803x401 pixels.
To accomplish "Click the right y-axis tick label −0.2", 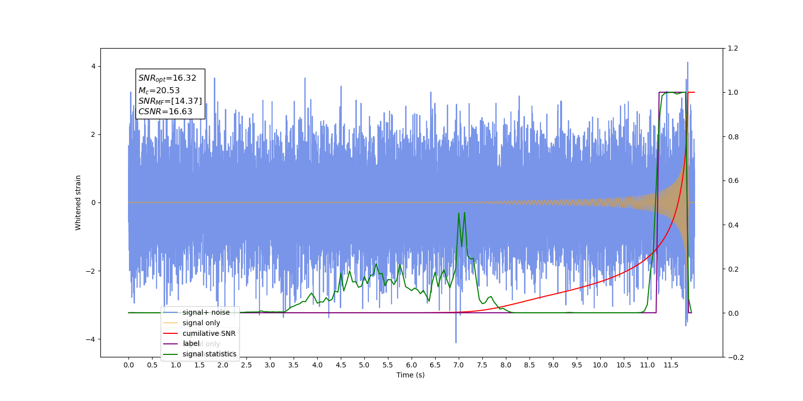I will 736,357.
